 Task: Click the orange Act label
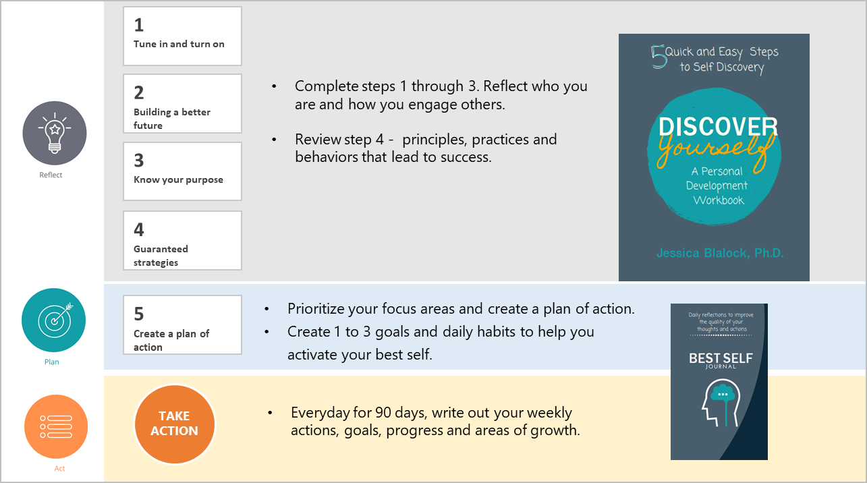(x=59, y=468)
